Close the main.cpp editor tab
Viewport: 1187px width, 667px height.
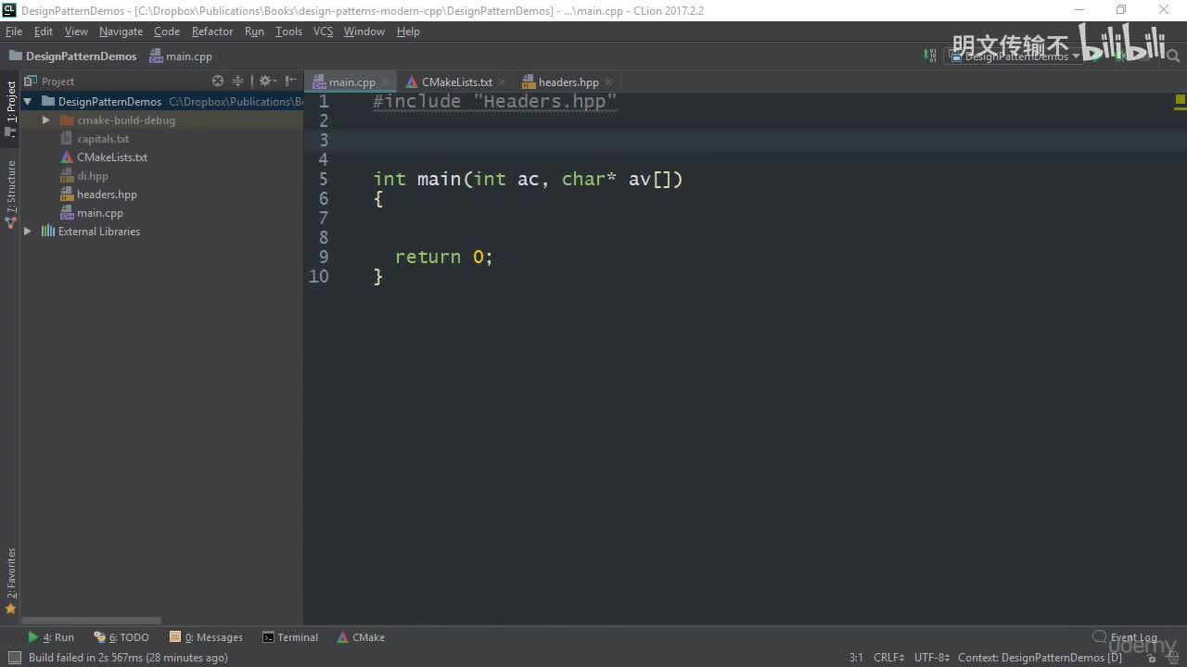tap(386, 82)
